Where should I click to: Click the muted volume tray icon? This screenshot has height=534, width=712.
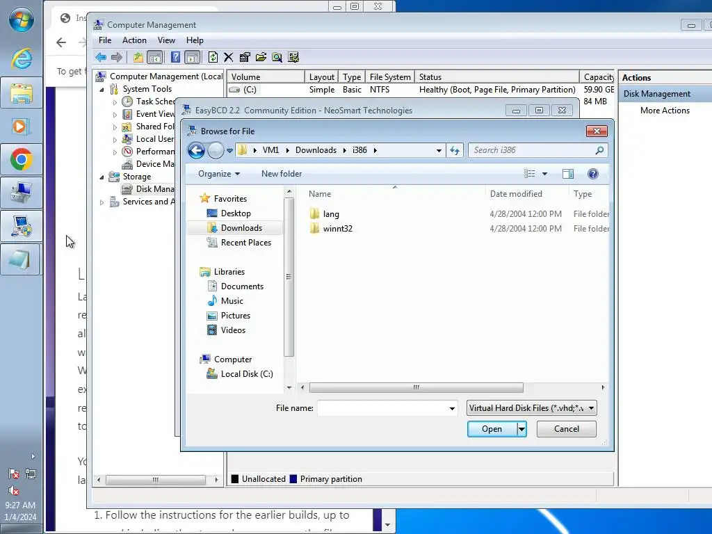pyautogui.click(x=14, y=490)
